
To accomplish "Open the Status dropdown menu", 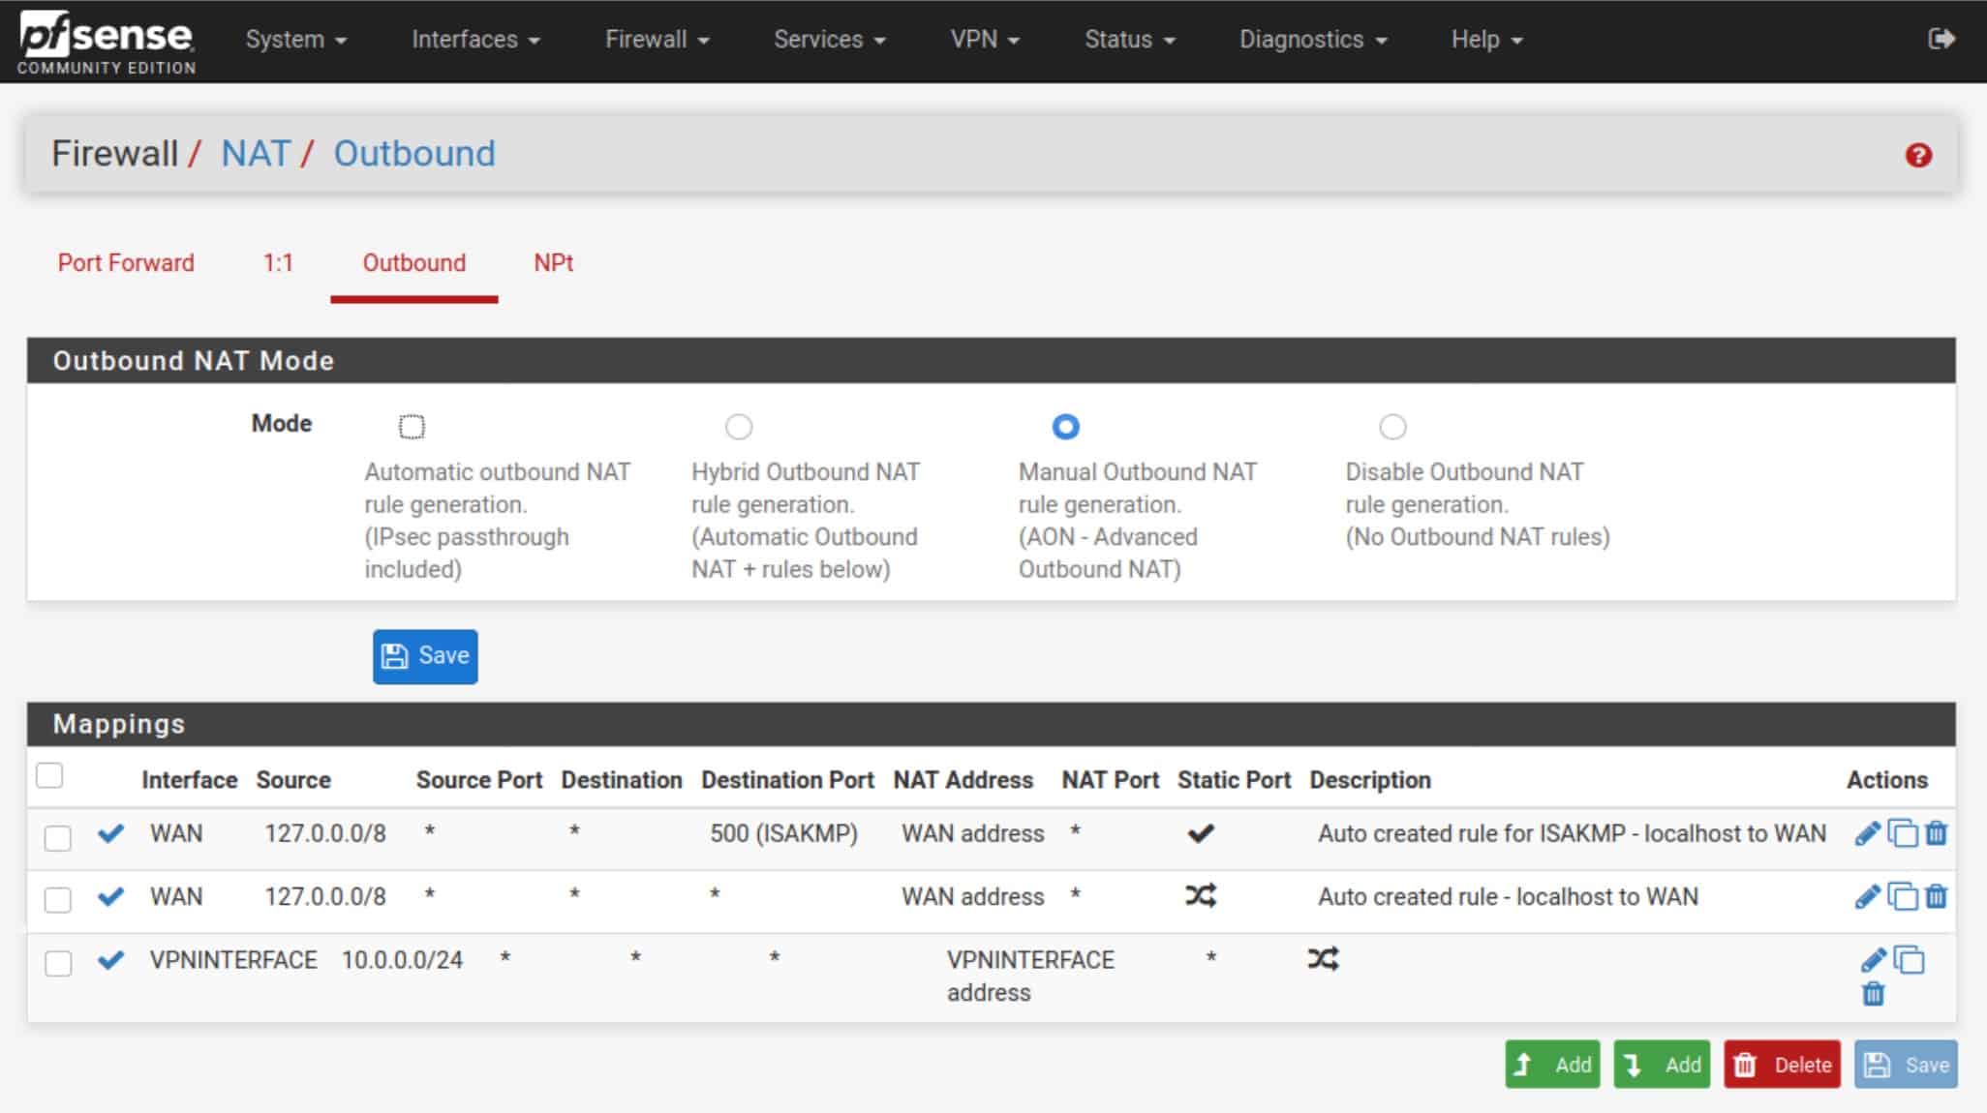I will coord(1130,40).
